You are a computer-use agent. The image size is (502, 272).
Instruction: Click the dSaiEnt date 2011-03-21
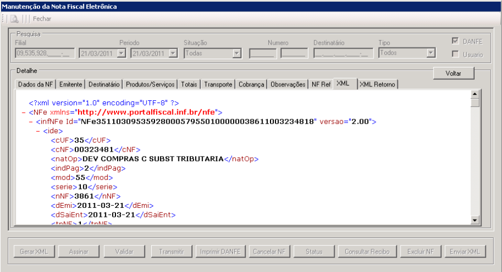point(112,215)
